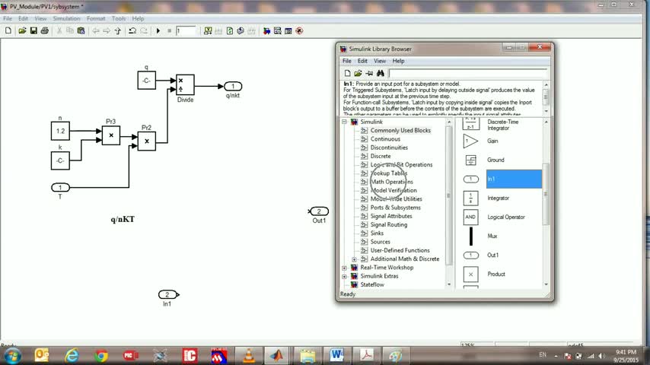Select the Mux block in library
Viewport: 650px width, 365px height.
pyautogui.click(x=492, y=236)
